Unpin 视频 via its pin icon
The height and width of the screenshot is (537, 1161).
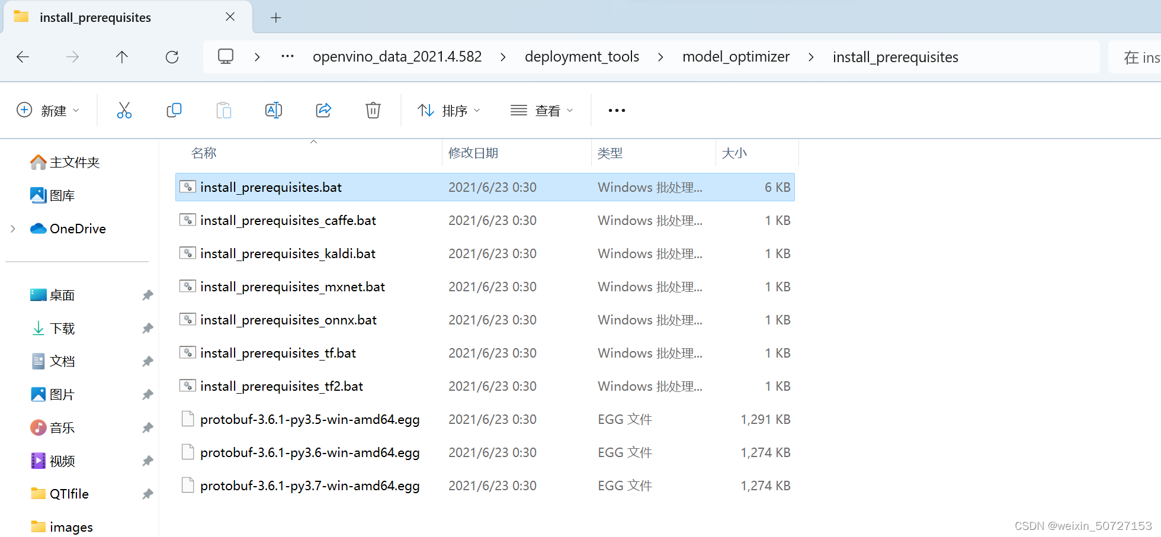(147, 461)
